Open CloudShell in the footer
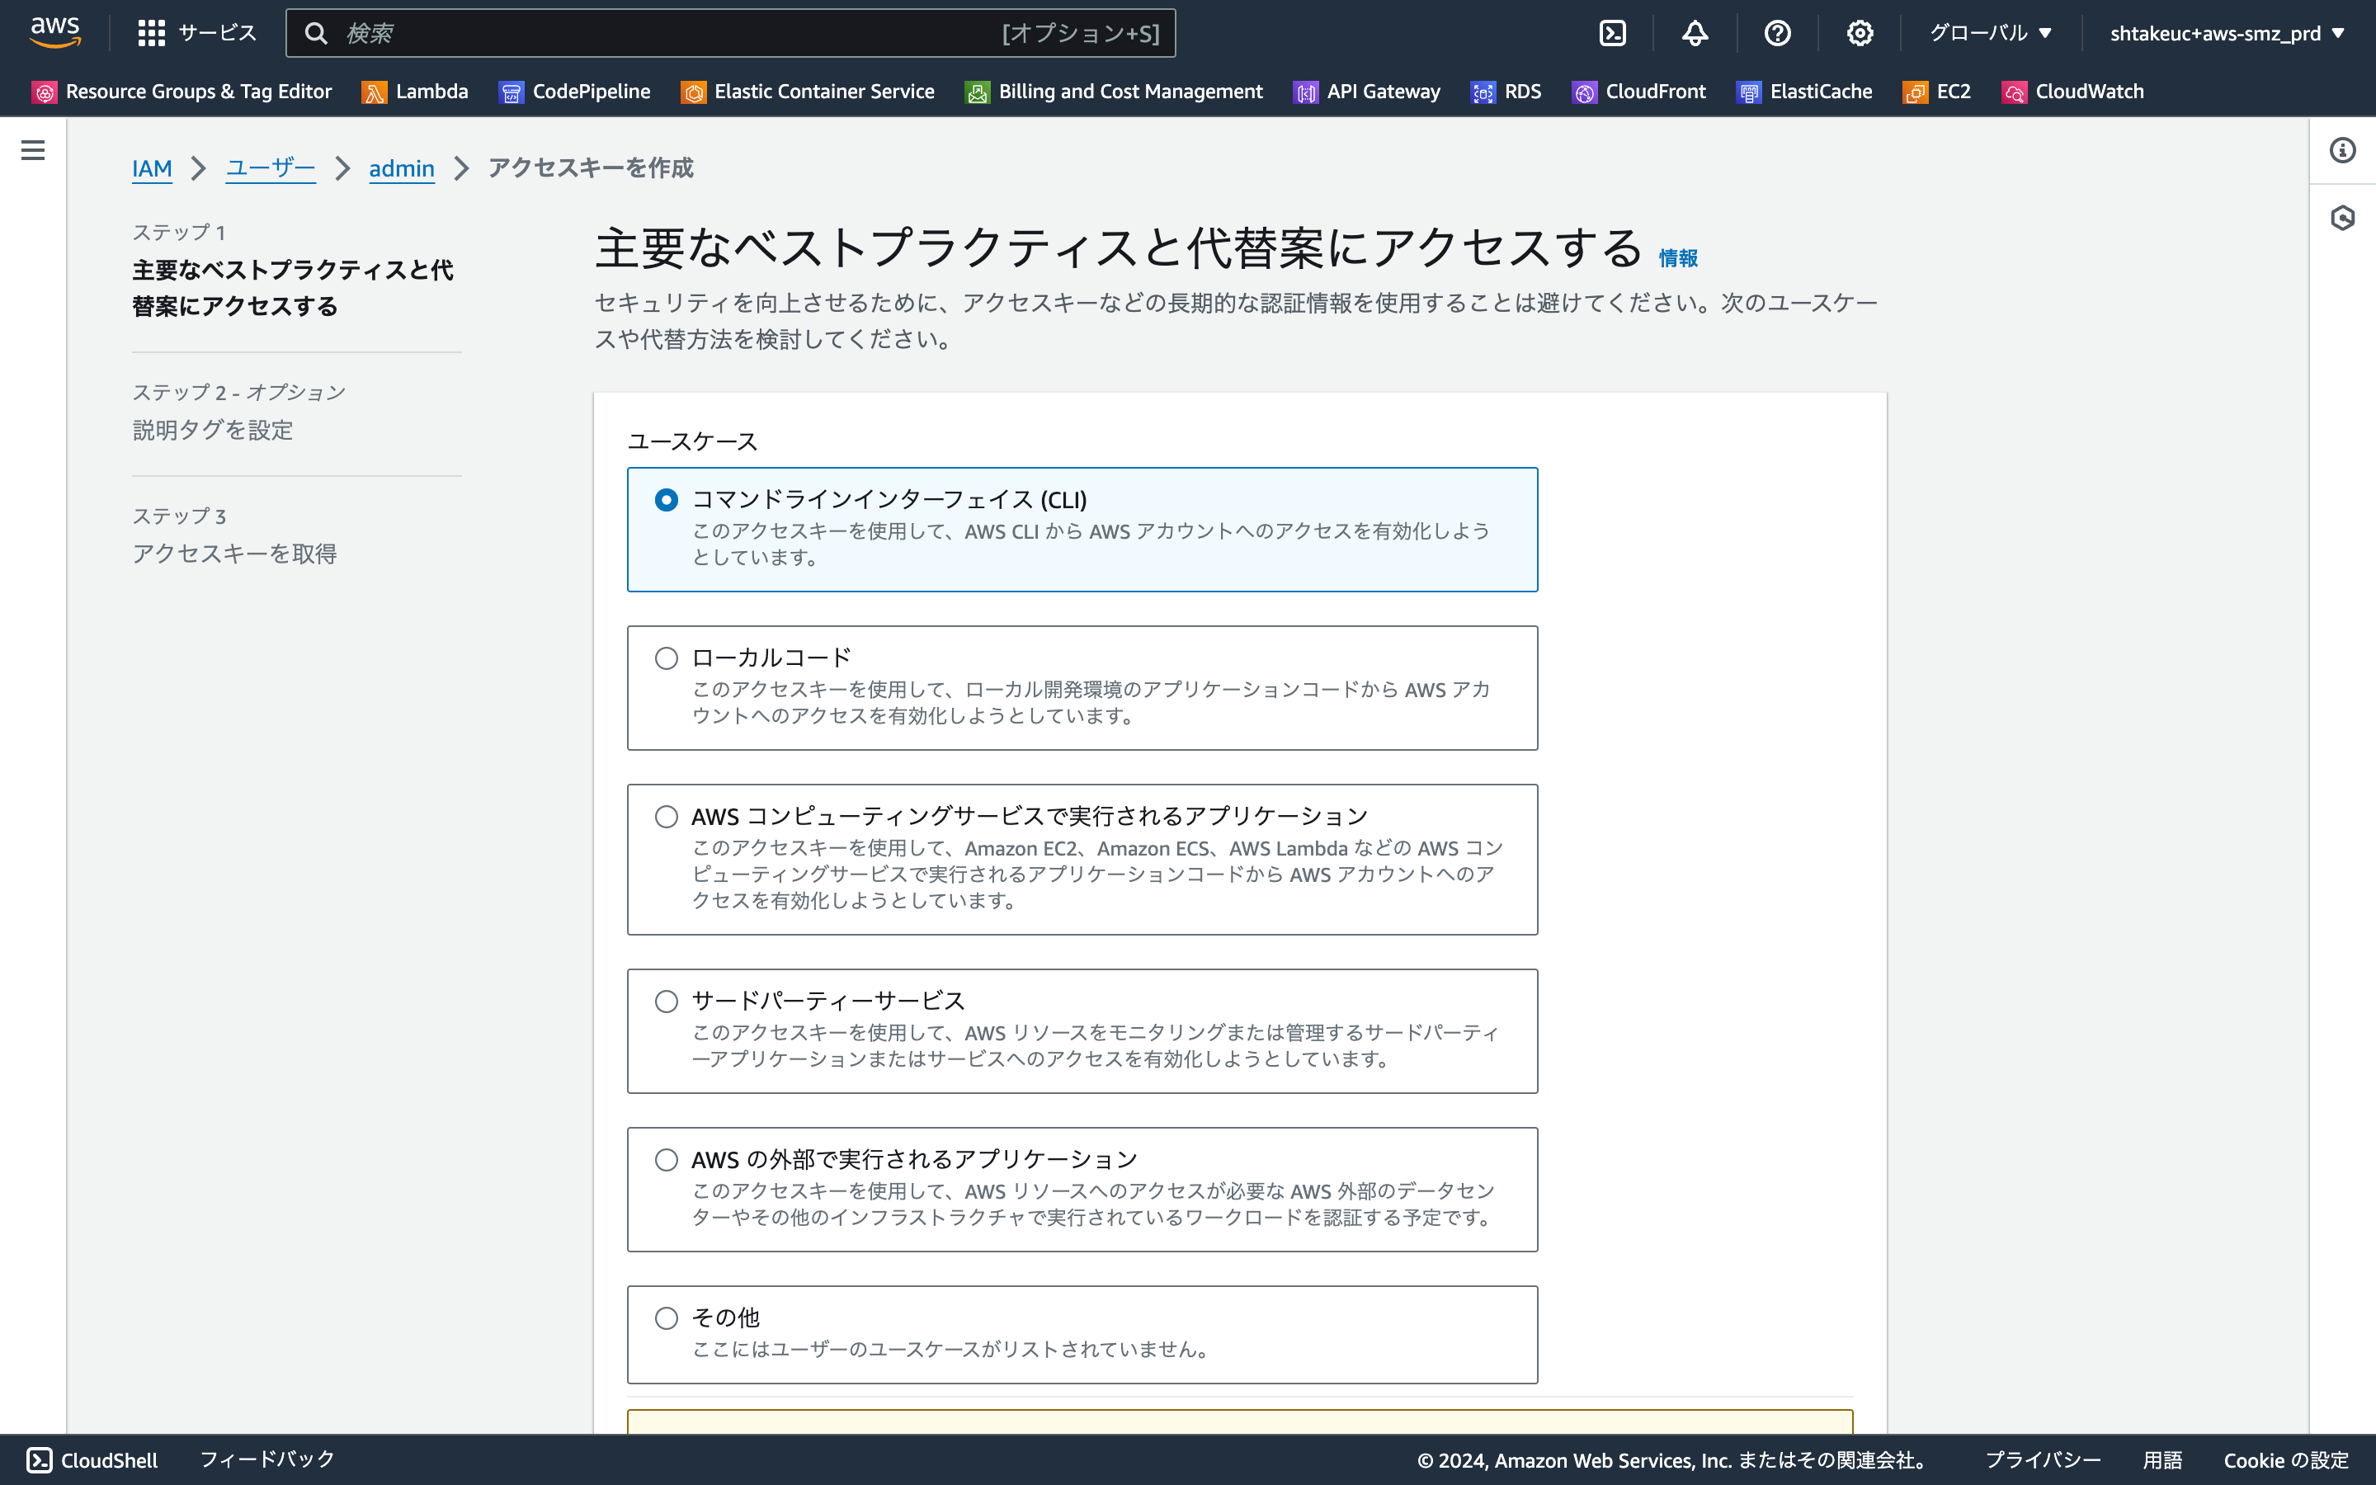The image size is (2376, 1485). [x=92, y=1459]
